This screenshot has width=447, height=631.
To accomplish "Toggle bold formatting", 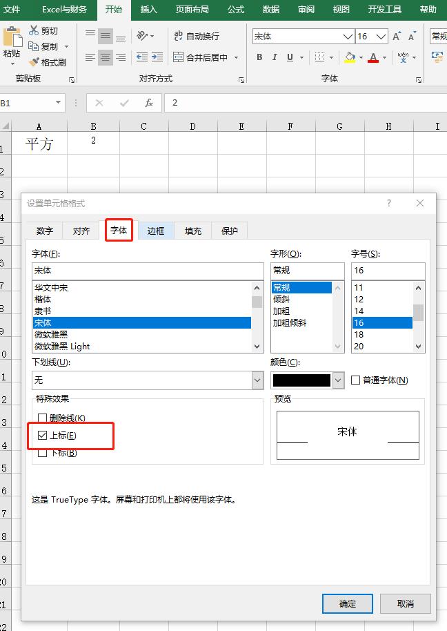I will point(259,57).
